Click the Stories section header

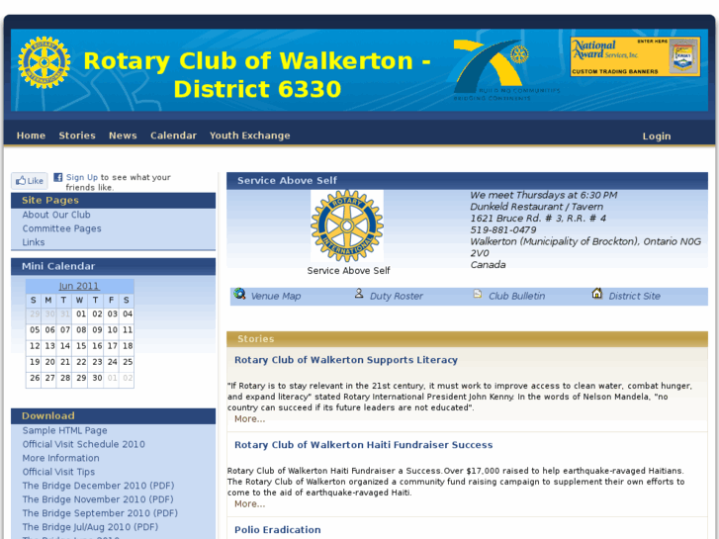(467, 339)
